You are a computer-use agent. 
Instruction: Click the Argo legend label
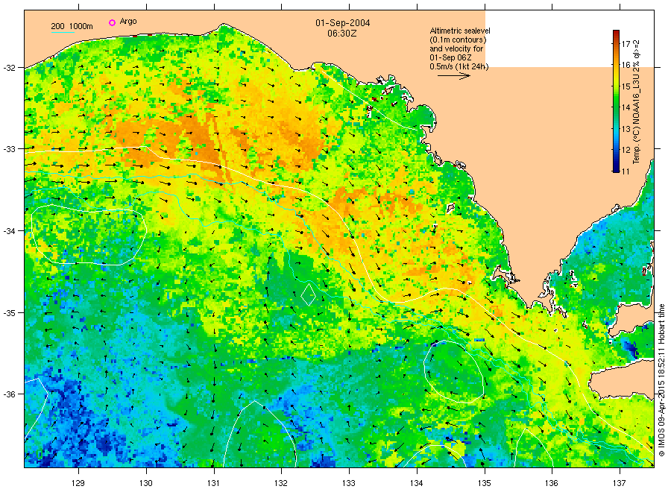click(x=128, y=22)
